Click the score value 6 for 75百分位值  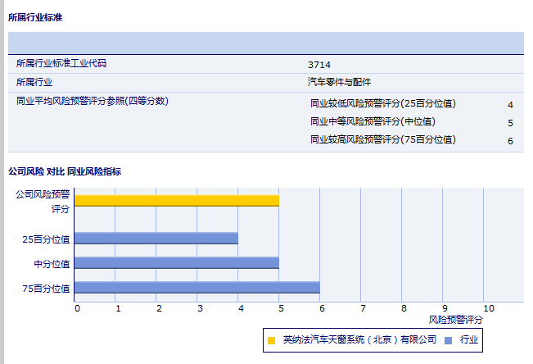point(510,141)
